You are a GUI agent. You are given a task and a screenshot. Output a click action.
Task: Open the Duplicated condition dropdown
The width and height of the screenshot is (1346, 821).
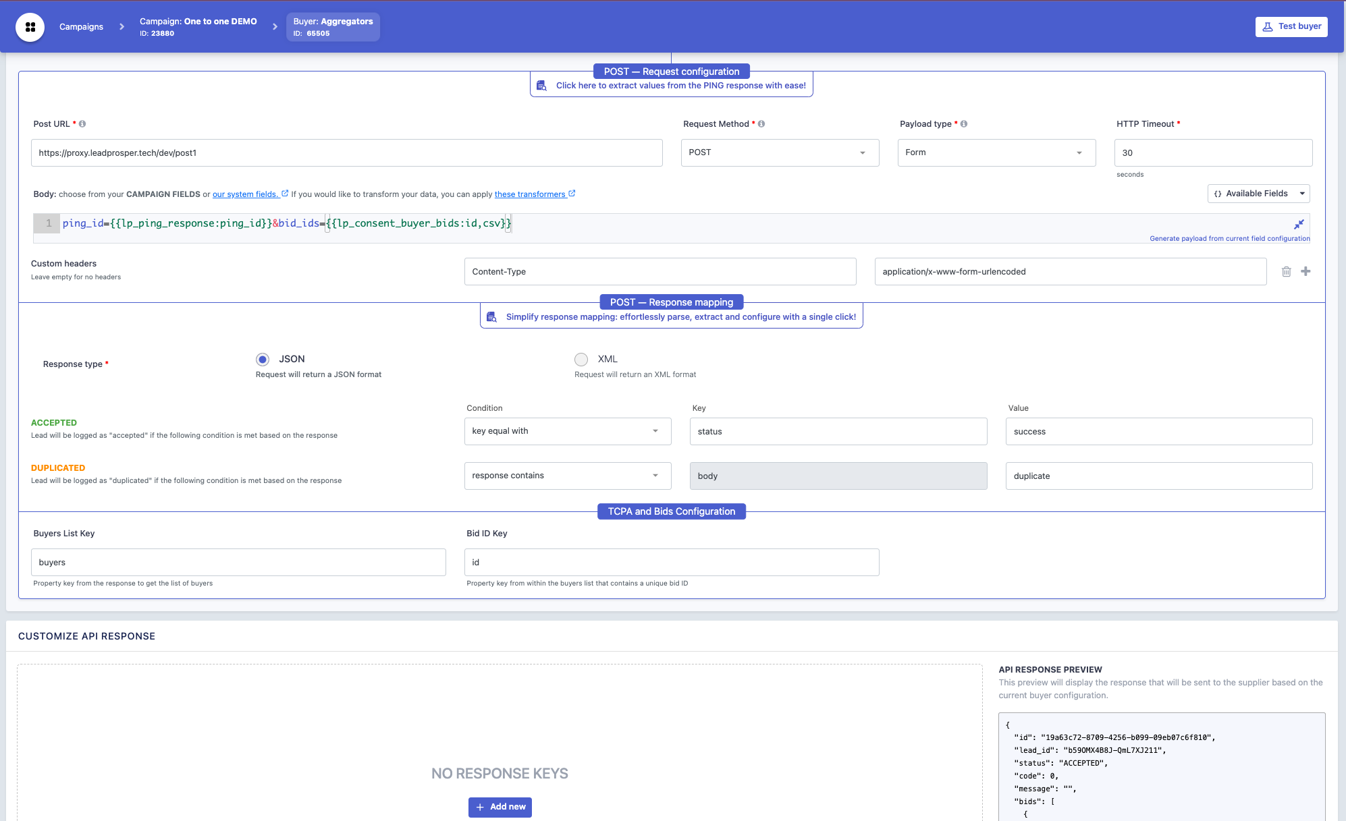coord(568,476)
